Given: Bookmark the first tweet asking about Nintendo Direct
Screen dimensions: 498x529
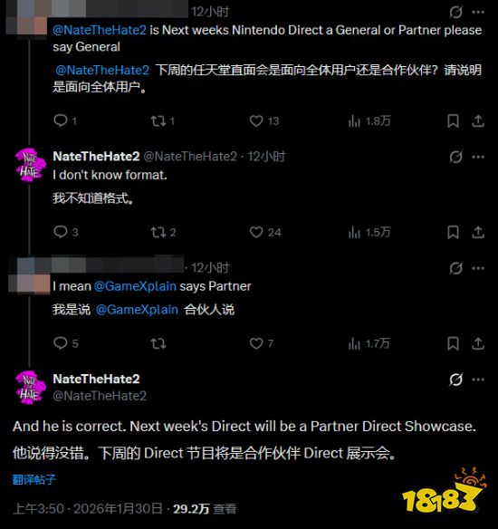Looking at the screenshot, I should 453,120.
